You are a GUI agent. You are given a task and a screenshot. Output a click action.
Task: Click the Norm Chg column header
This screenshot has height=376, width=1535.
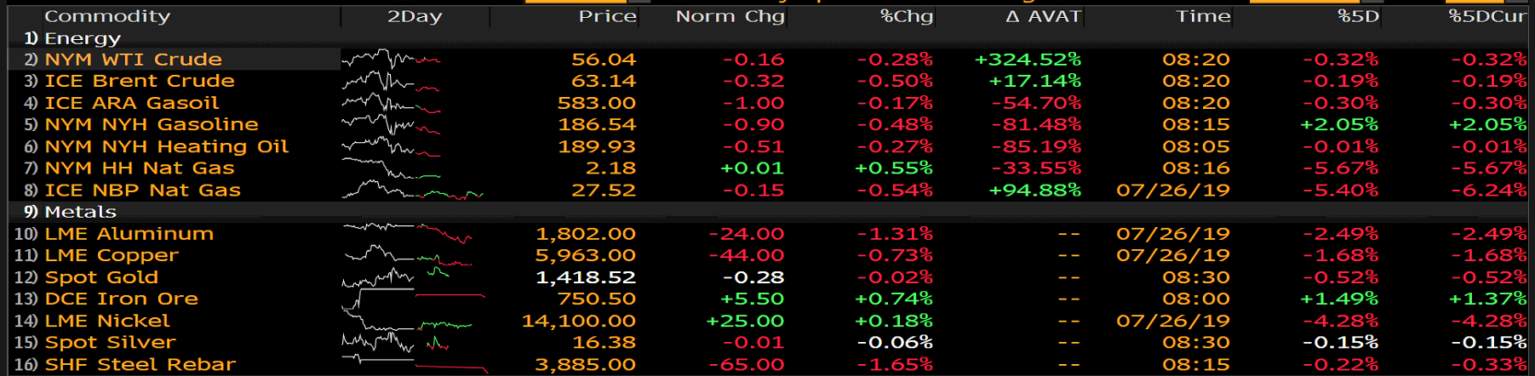730,16
